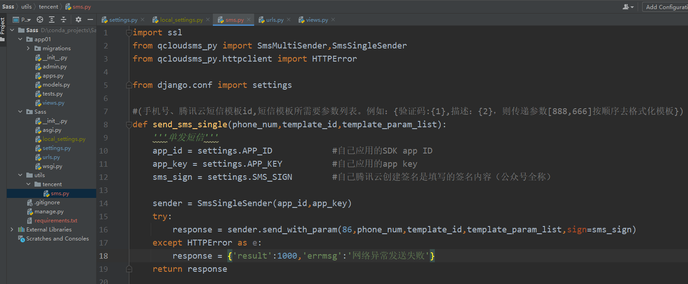Switch to the local_settings.py tab
Viewport: 688px width, 284px height.
tap(181, 19)
